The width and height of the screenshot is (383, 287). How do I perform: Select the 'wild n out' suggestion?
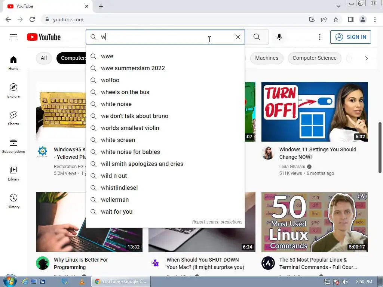coord(165,176)
